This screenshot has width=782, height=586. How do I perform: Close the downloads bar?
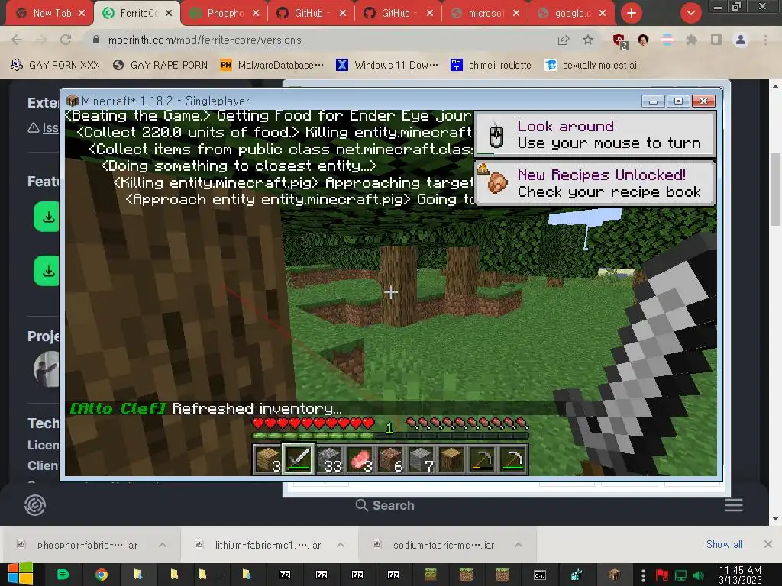[x=768, y=544]
